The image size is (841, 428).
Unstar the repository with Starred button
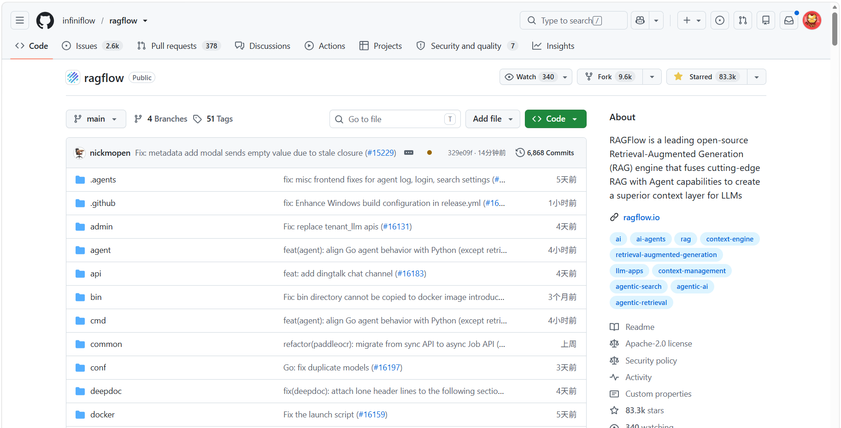tap(707, 77)
